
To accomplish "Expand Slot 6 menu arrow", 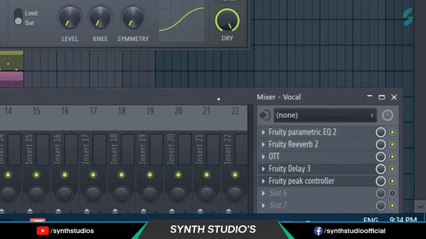I will tap(264, 193).
